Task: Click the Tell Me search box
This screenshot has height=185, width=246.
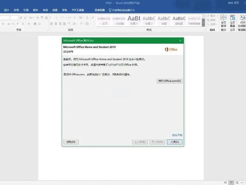Action: [122, 10]
